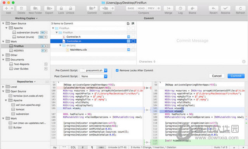Compare against HEAD revision
Image resolution: width=248 pixels, height=149 pixels.
(x=141, y=8)
